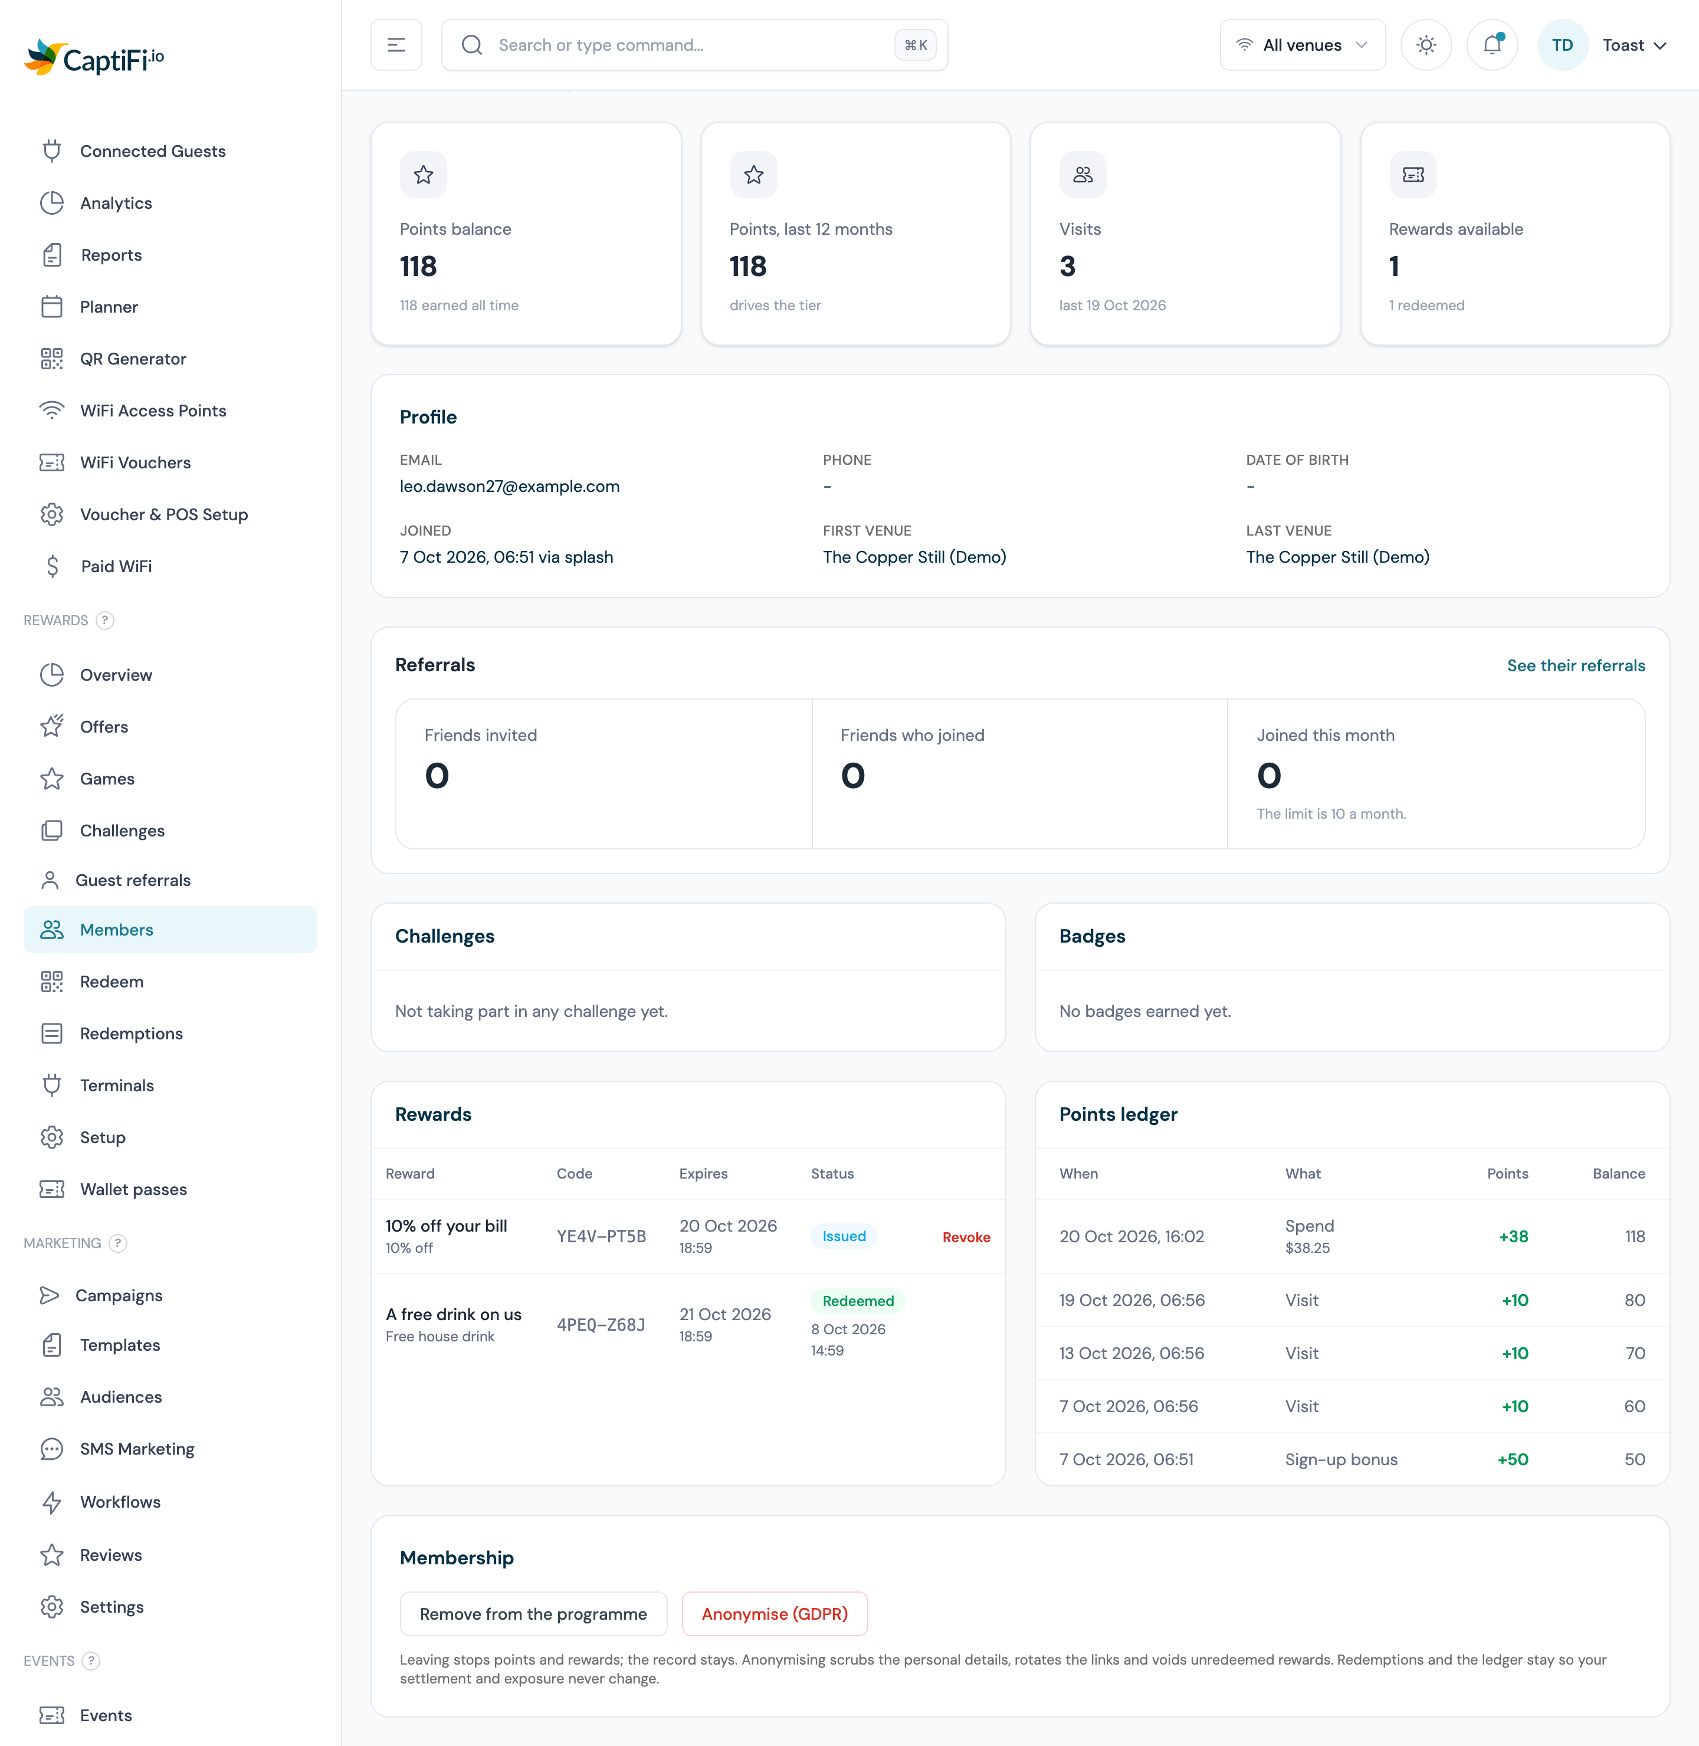Revoke the 10% off your bill reward
This screenshot has width=1699, height=1746.
[x=966, y=1236]
